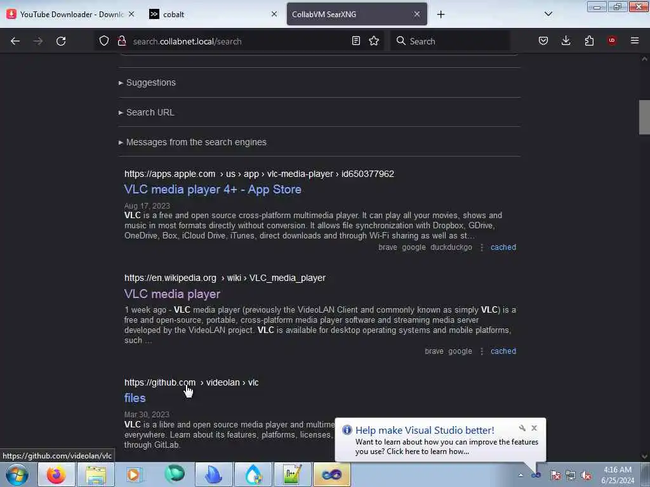Show hidden system tray icons

pos(521,475)
